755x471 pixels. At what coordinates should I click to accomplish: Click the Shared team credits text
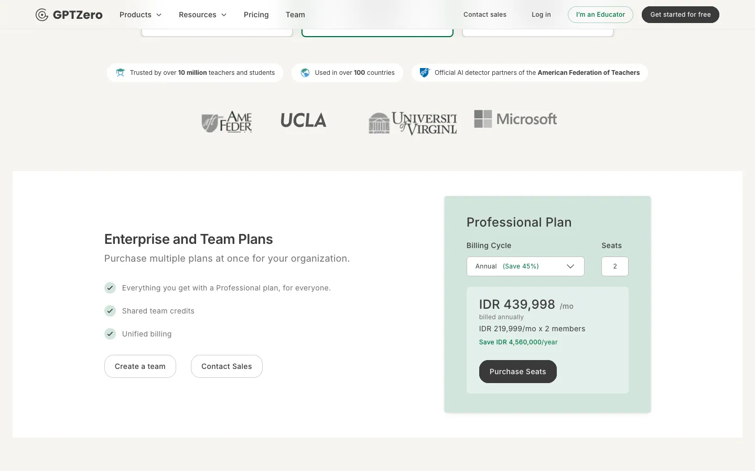[158, 311]
